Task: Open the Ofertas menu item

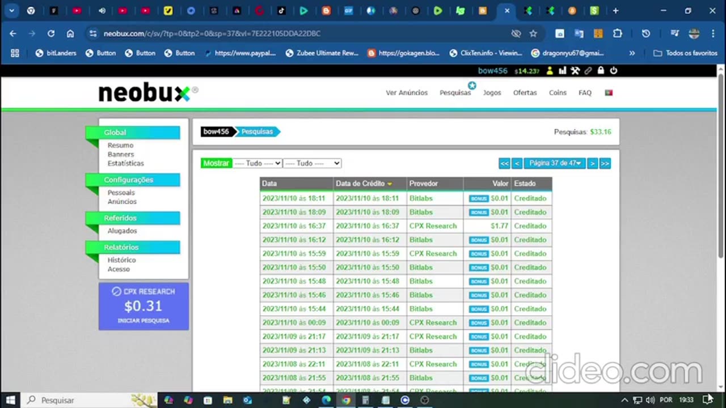Action: 525,93
